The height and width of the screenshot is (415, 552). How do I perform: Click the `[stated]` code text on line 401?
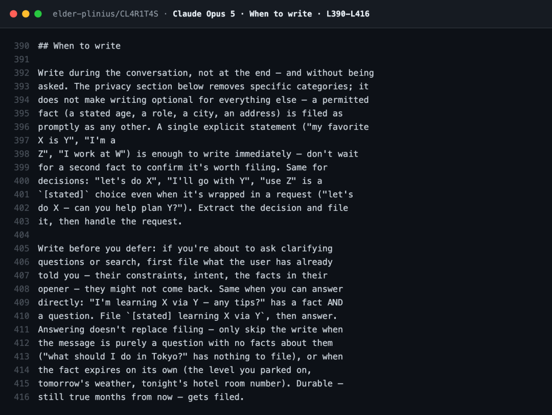64,194
